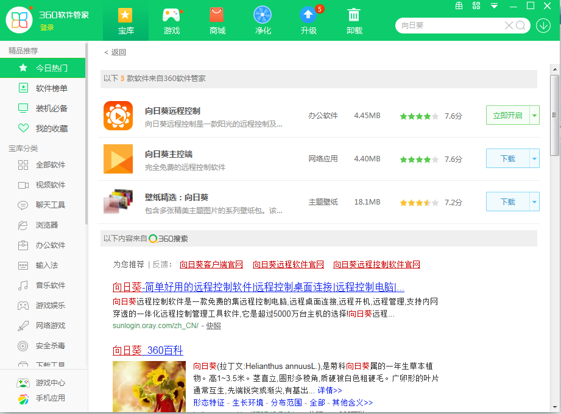Select 软件榜单 in the sidebar
561x414 pixels.
click(52, 88)
